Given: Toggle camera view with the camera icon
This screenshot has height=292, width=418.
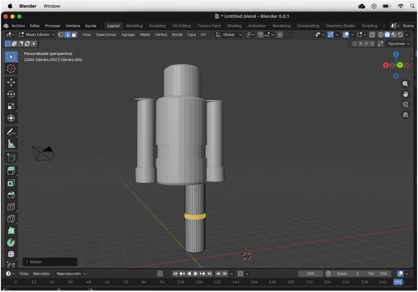Looking at the screenshot, I should (x=405, y=105).
